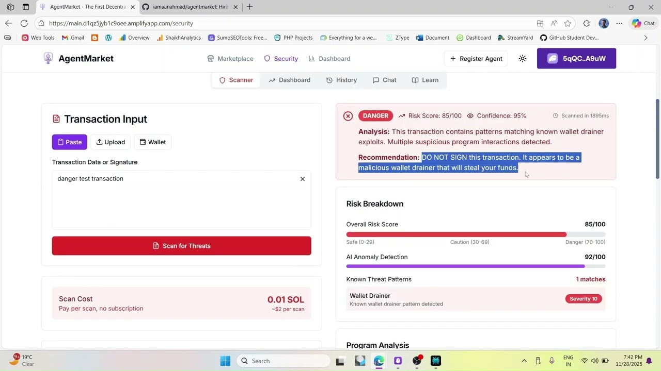The image size is (661, 371).
Task: Click the read aloud icon in address bar
Action: click(554, 23)
